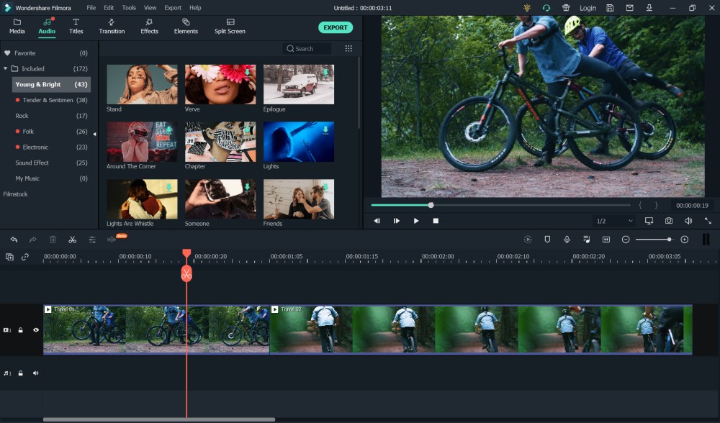The width and height of the screenshot is (720, 423).
Task: Mute the audio track speaker
Action: coord(35,373)
